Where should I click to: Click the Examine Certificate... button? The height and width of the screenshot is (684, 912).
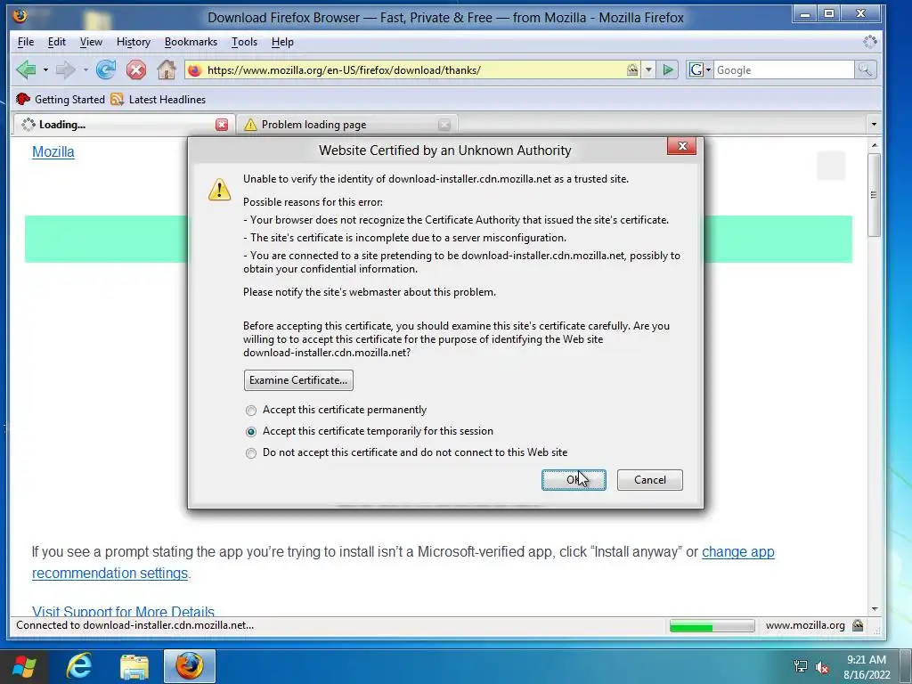coord(298,380)
